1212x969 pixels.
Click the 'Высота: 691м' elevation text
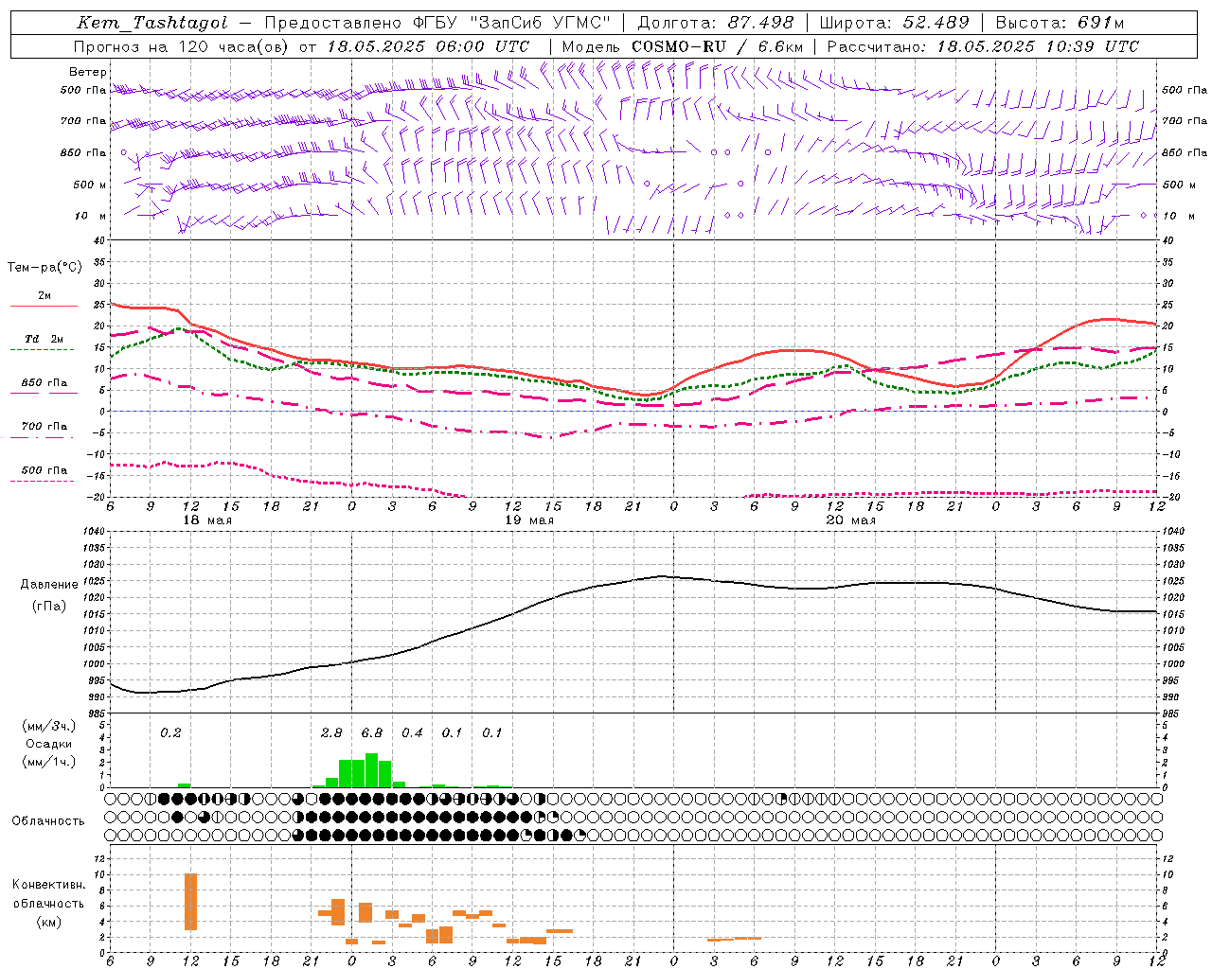[x=1060, y=23]
